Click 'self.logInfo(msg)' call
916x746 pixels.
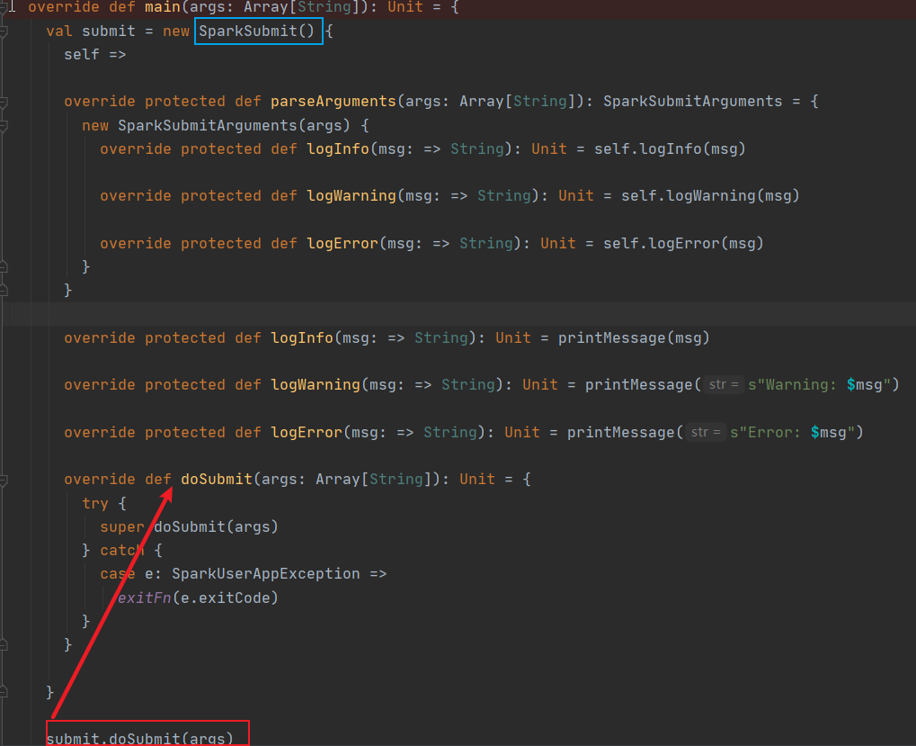[x=670, y=149]
